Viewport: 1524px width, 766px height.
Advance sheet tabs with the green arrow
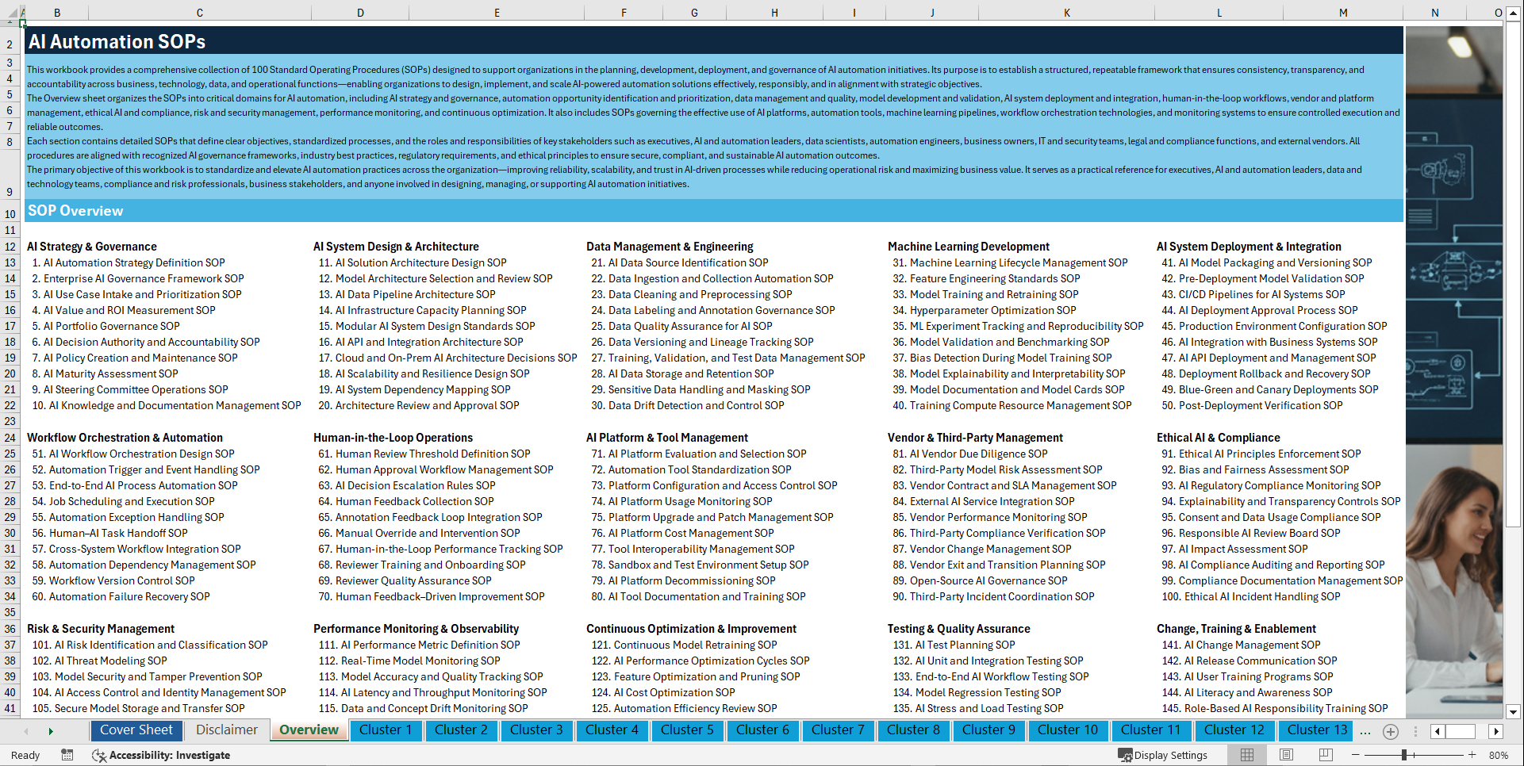[51, 730]
